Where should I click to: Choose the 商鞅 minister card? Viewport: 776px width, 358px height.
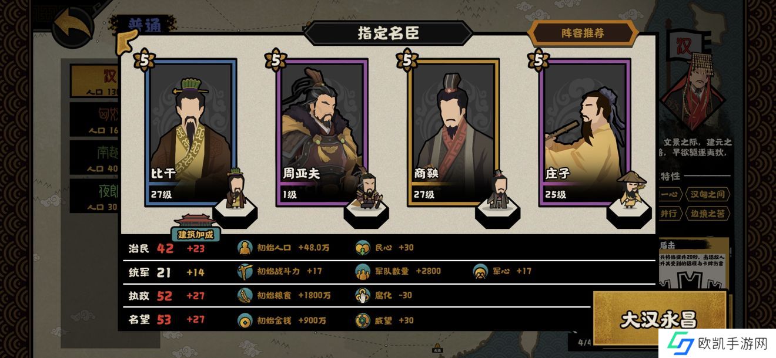coord(453,131)
